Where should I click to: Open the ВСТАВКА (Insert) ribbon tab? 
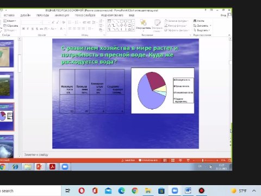click(9, 15)
